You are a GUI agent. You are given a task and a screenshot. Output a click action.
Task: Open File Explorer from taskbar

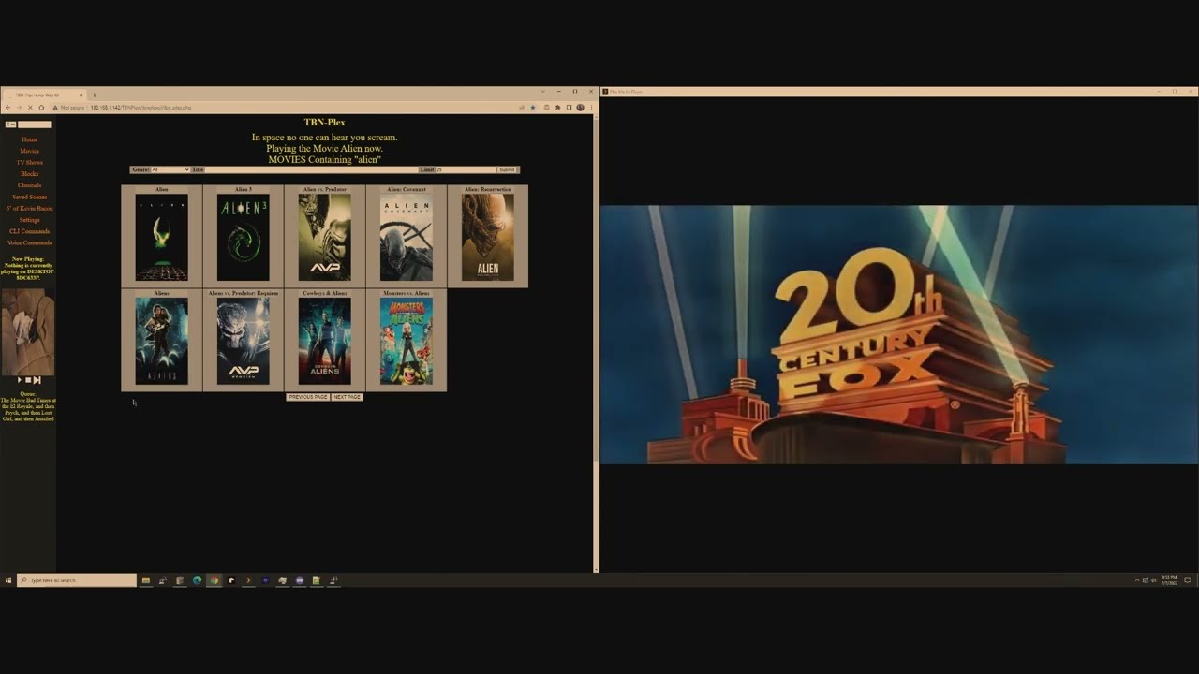pos(145,580)
